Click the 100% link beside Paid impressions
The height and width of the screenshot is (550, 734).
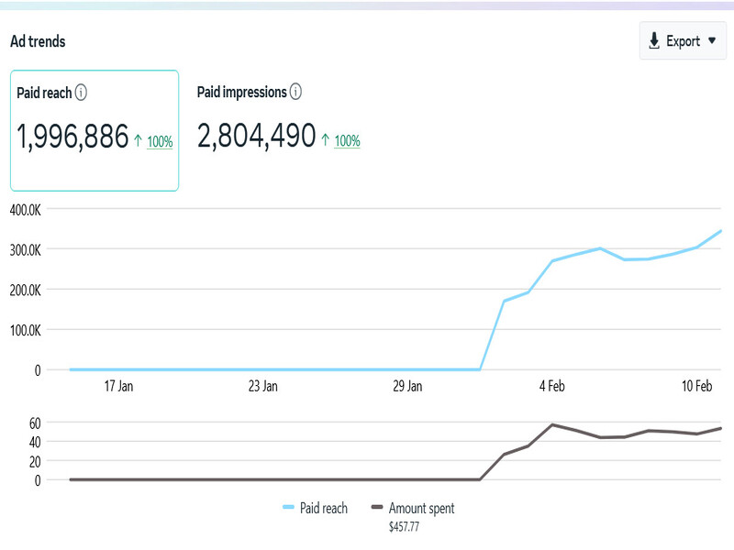point(349,142)
